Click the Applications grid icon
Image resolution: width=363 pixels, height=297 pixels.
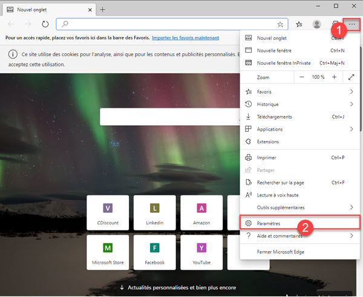pyautogui.click(x=248, y=129)
